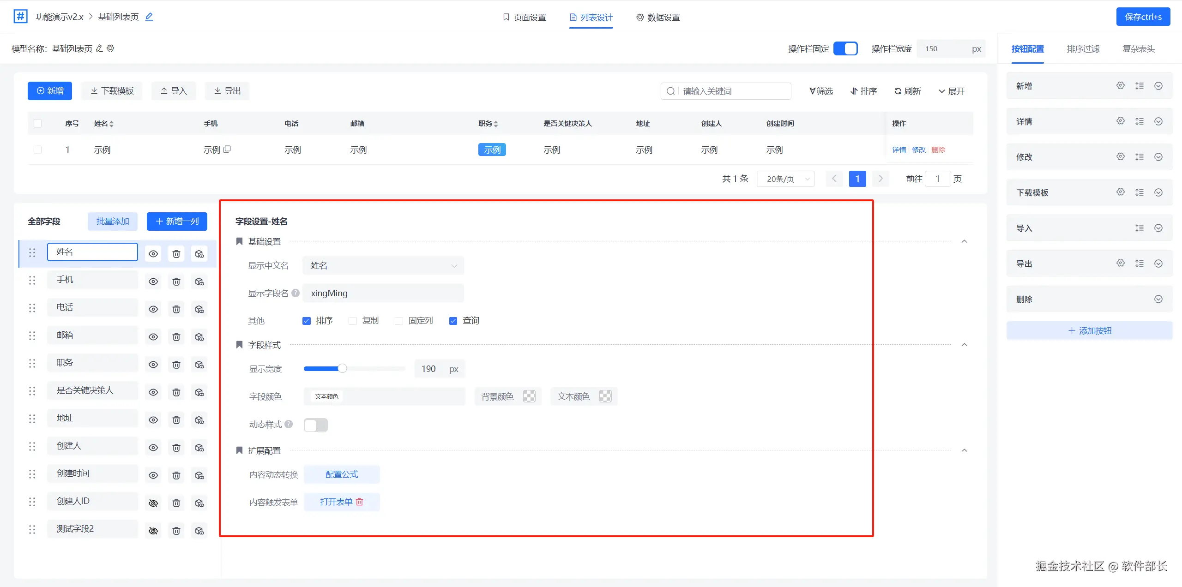Viewport: 1182px width, 587px height.
Task: Click the trash icon for 手机 field
Action: (176, 282)
